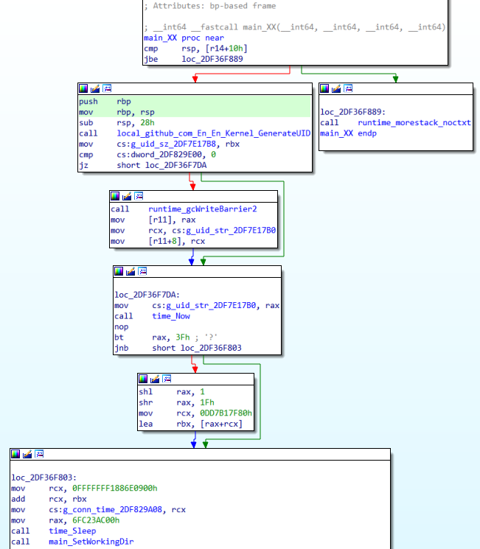Click the time_Now call target
Viewport: 480px width, 549px height.
click(171, 316)
